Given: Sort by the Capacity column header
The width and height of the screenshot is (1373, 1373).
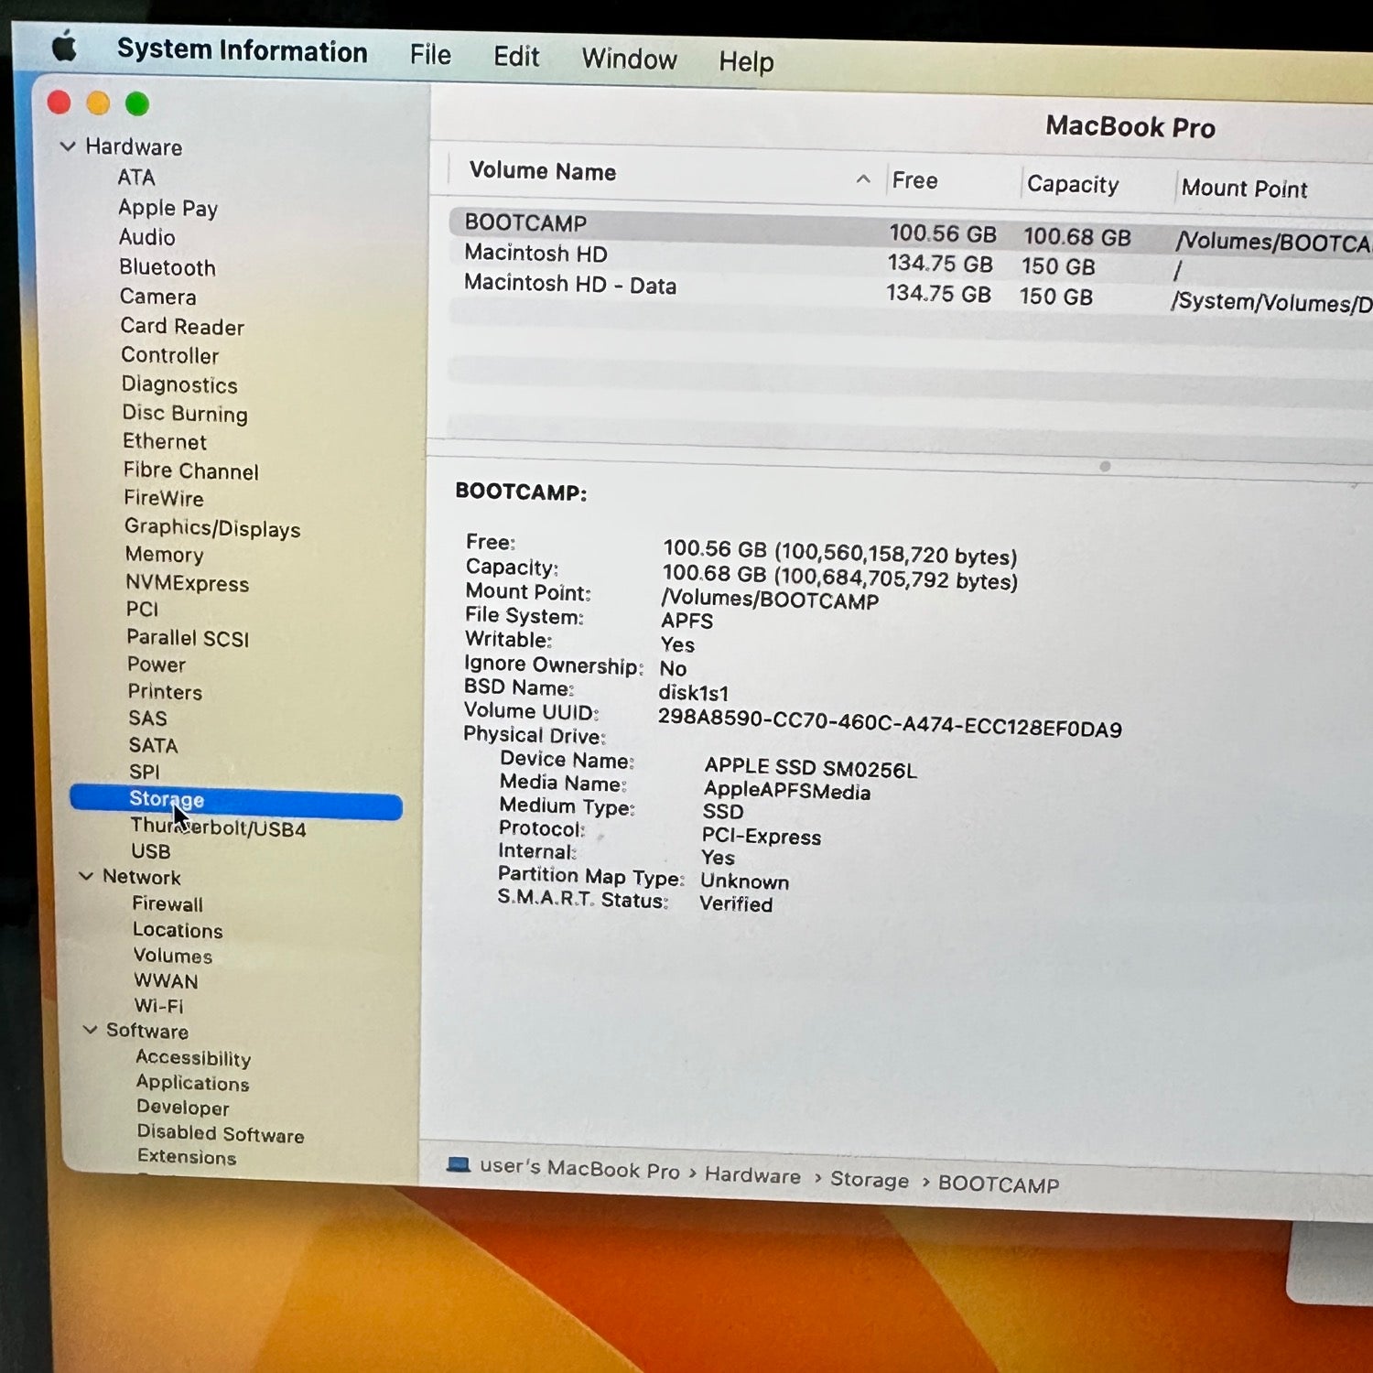Looking at the screenshot, I should point(1073,184).
